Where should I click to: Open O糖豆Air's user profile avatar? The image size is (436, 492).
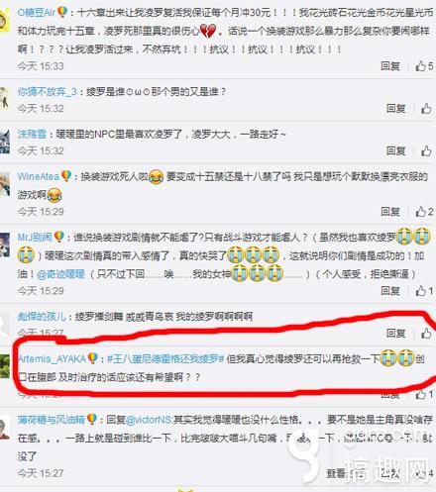4,21
